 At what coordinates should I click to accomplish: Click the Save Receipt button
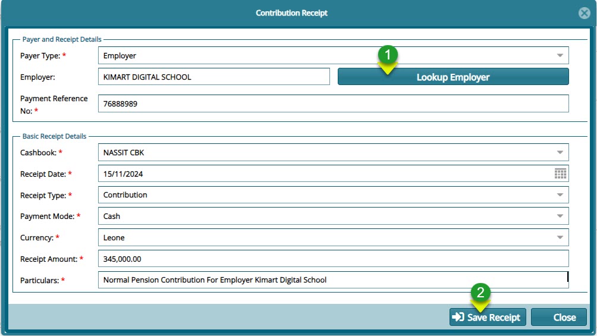486,318
